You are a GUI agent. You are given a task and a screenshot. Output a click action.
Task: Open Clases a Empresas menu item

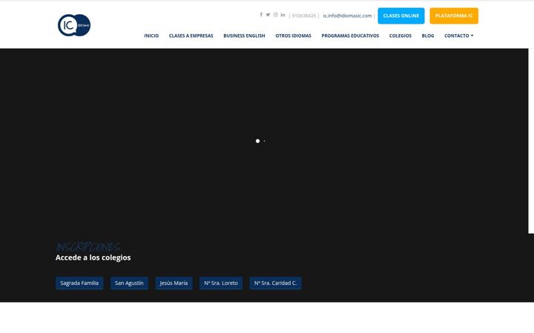click(x=191, y=36)
